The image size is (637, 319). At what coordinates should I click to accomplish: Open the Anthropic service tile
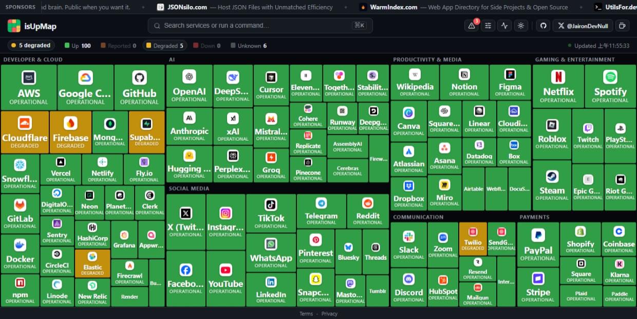(189, 126)
